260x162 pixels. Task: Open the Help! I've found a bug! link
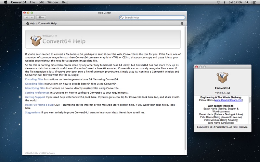pyautogui.click(x=39, y=105)
